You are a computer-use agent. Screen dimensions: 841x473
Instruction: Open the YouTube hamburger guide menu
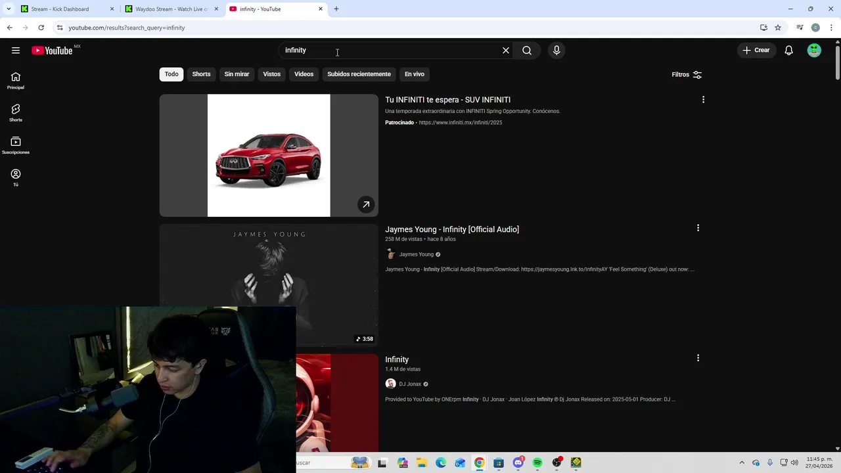[x=16, y=51]
